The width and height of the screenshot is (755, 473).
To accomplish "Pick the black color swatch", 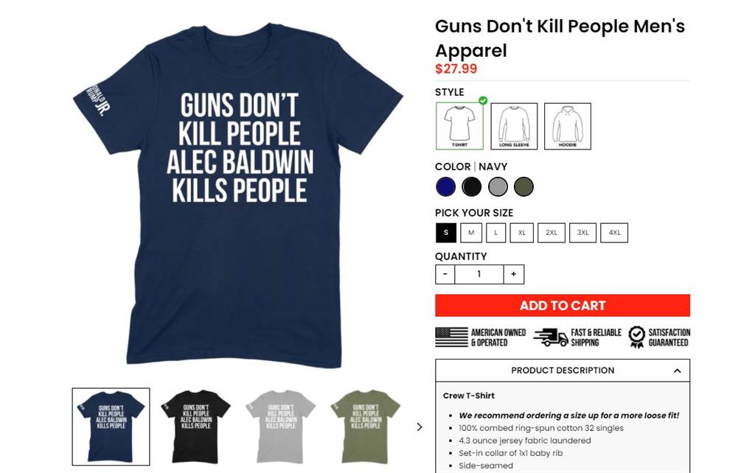I will click(x=471, y=186).
